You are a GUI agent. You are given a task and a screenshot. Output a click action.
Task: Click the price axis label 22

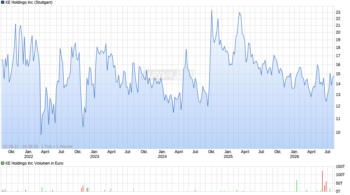click(x=338, y=19)
